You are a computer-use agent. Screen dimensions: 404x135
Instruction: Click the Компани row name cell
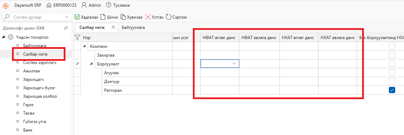point(130,46)
